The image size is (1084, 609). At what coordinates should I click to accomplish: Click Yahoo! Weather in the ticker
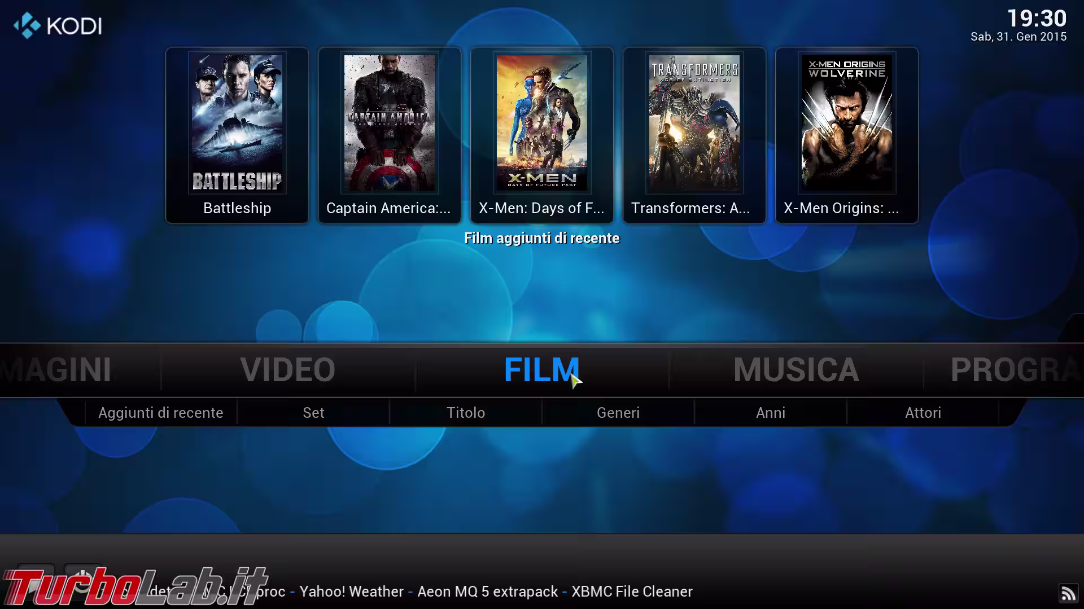point(351,592)
